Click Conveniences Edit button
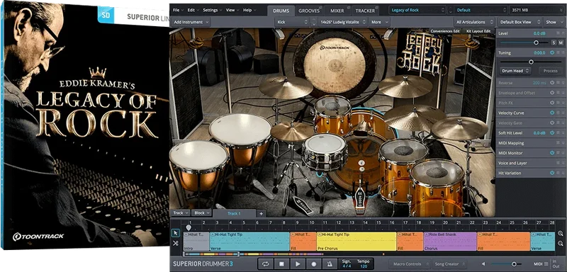567x272 pixels. pos(445,31)
